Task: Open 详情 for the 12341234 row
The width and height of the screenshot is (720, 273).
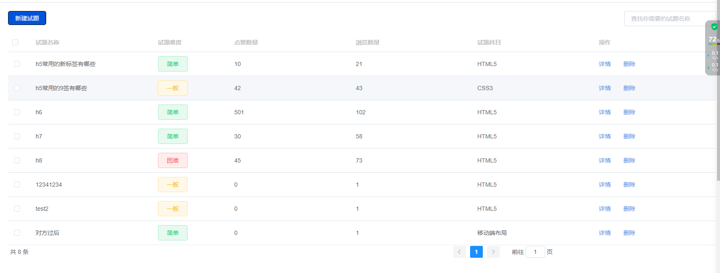Action: click(x=604, y=185)
